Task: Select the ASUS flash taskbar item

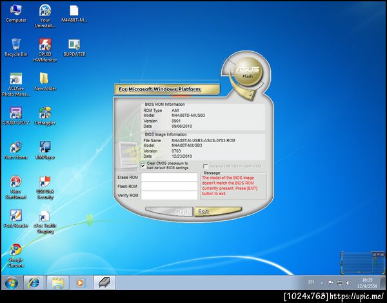Action: (x=104, y=283)
